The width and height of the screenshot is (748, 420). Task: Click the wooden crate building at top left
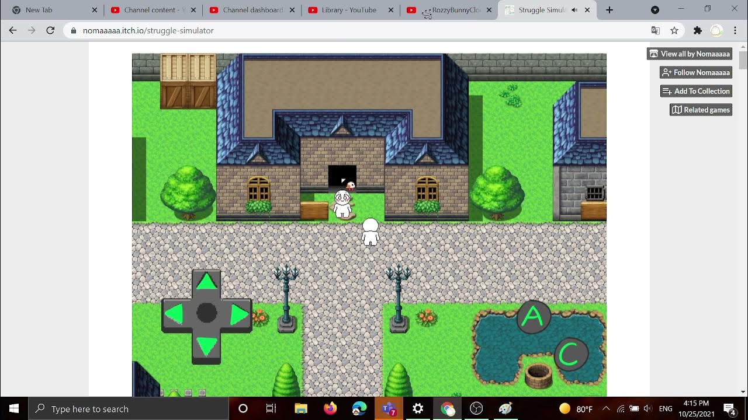[x=188, y=81]
